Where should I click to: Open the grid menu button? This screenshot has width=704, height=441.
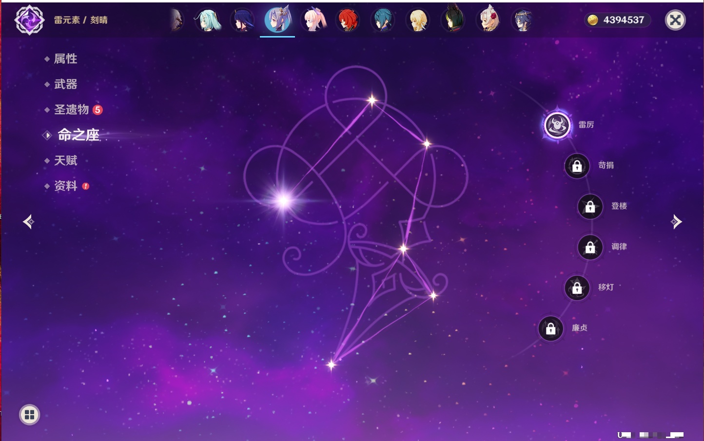(29, 415)
